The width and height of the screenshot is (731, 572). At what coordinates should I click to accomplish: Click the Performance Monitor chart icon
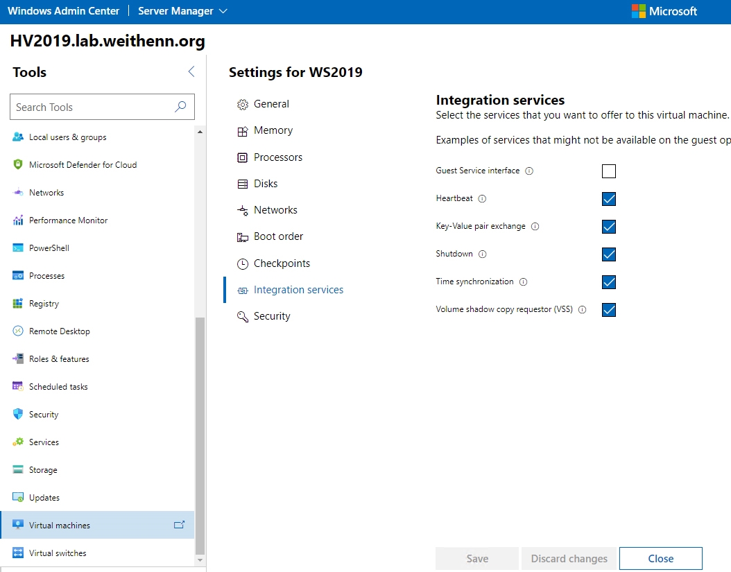tap(18, 220)
